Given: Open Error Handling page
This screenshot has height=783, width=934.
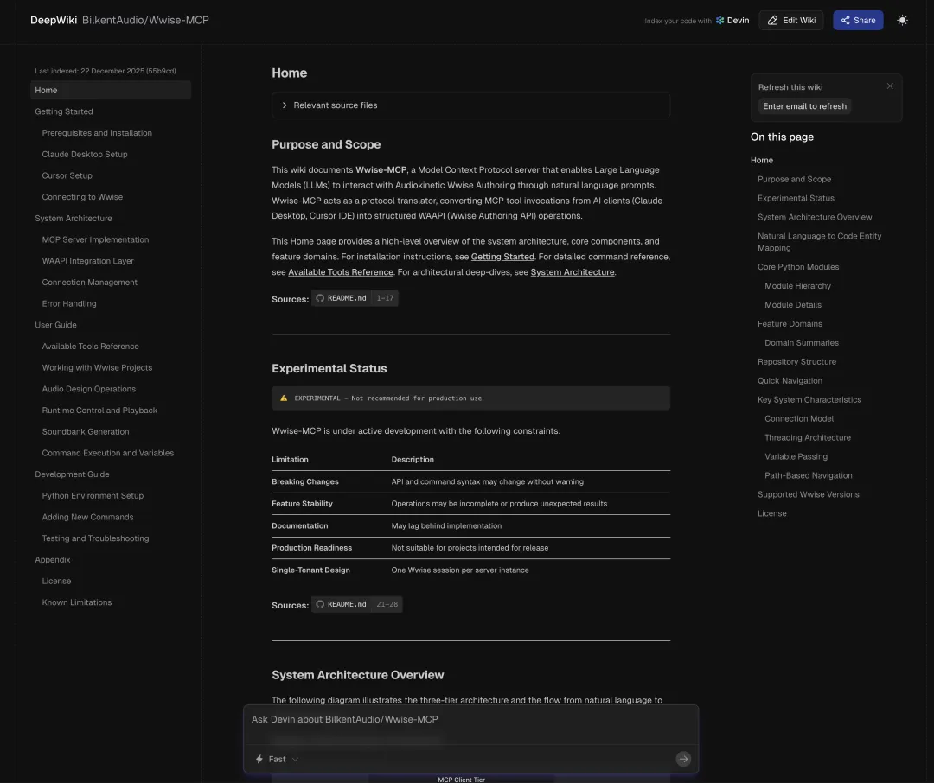Looking at the screenshot, I should coord(69,303).
